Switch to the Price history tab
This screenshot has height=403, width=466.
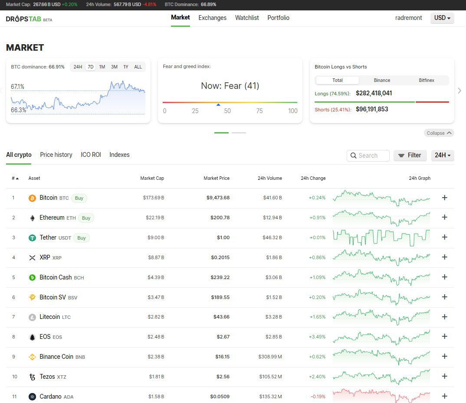tap(56, 155)
